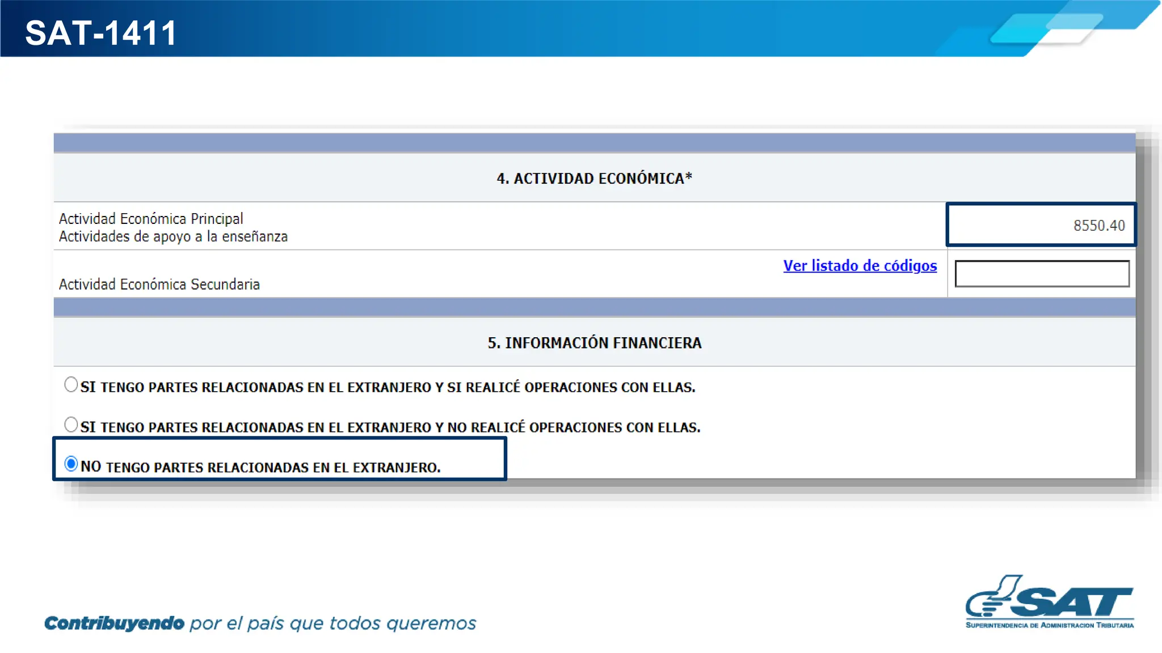Click the 'Actividad Económica Secundaria' label
Viewport: 1162px width, 653px height.
[x=159, y=285]
